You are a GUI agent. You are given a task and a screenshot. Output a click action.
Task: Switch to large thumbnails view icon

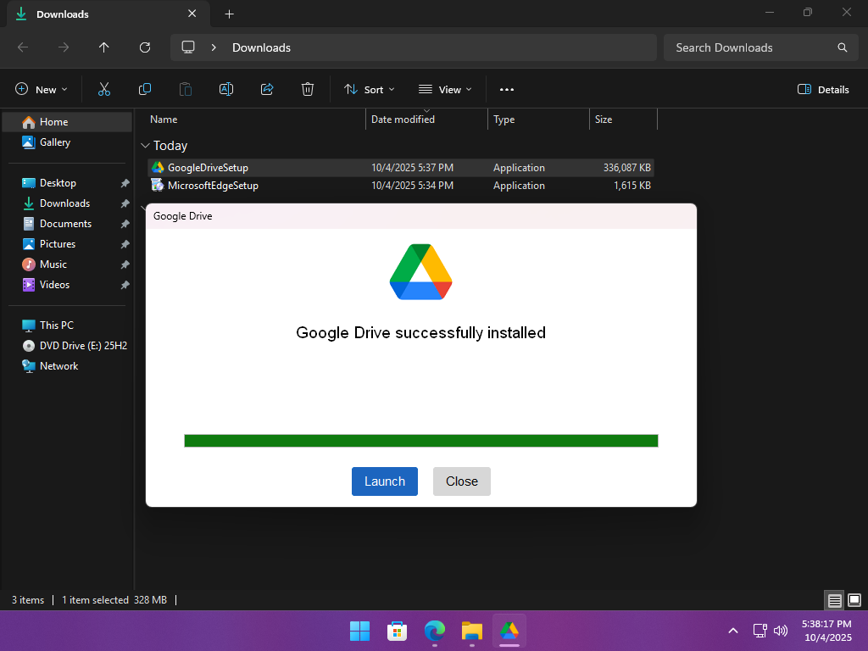[854, 600]
